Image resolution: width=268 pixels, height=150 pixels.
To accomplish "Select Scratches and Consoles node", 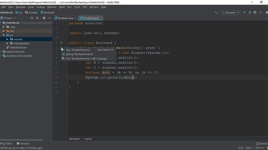I will point(19,56).
